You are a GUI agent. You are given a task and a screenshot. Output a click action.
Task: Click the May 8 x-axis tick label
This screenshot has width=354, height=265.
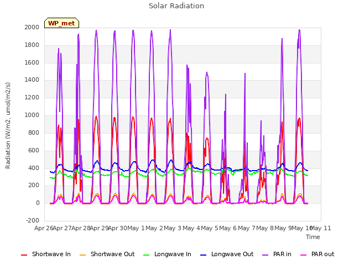click(x=265, y=228)
